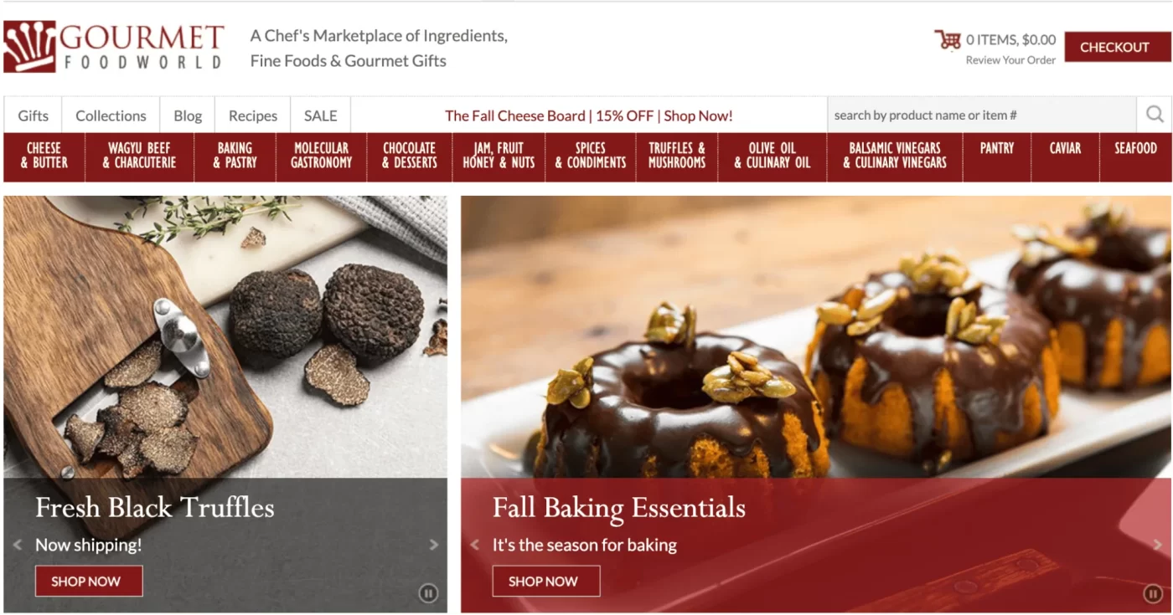Select the SALE tab
The height and width of the screenshot is (615, 1173).
tap(320, 115)
